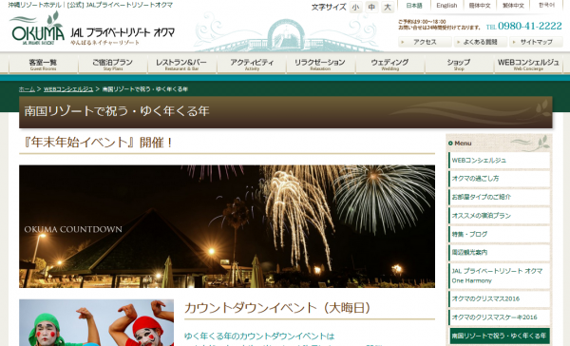Viewport: 570px width, 346px height.
Task: Set font size to large (大)
Action: click(x=388, y=8)
